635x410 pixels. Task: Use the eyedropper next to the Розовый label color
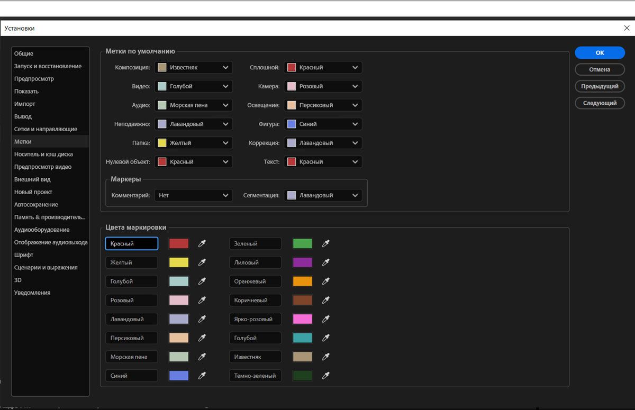point(202,300)
